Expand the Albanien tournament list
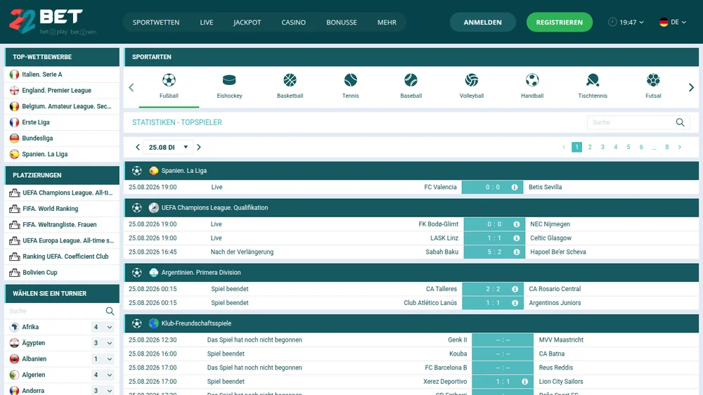 point(110,359)
